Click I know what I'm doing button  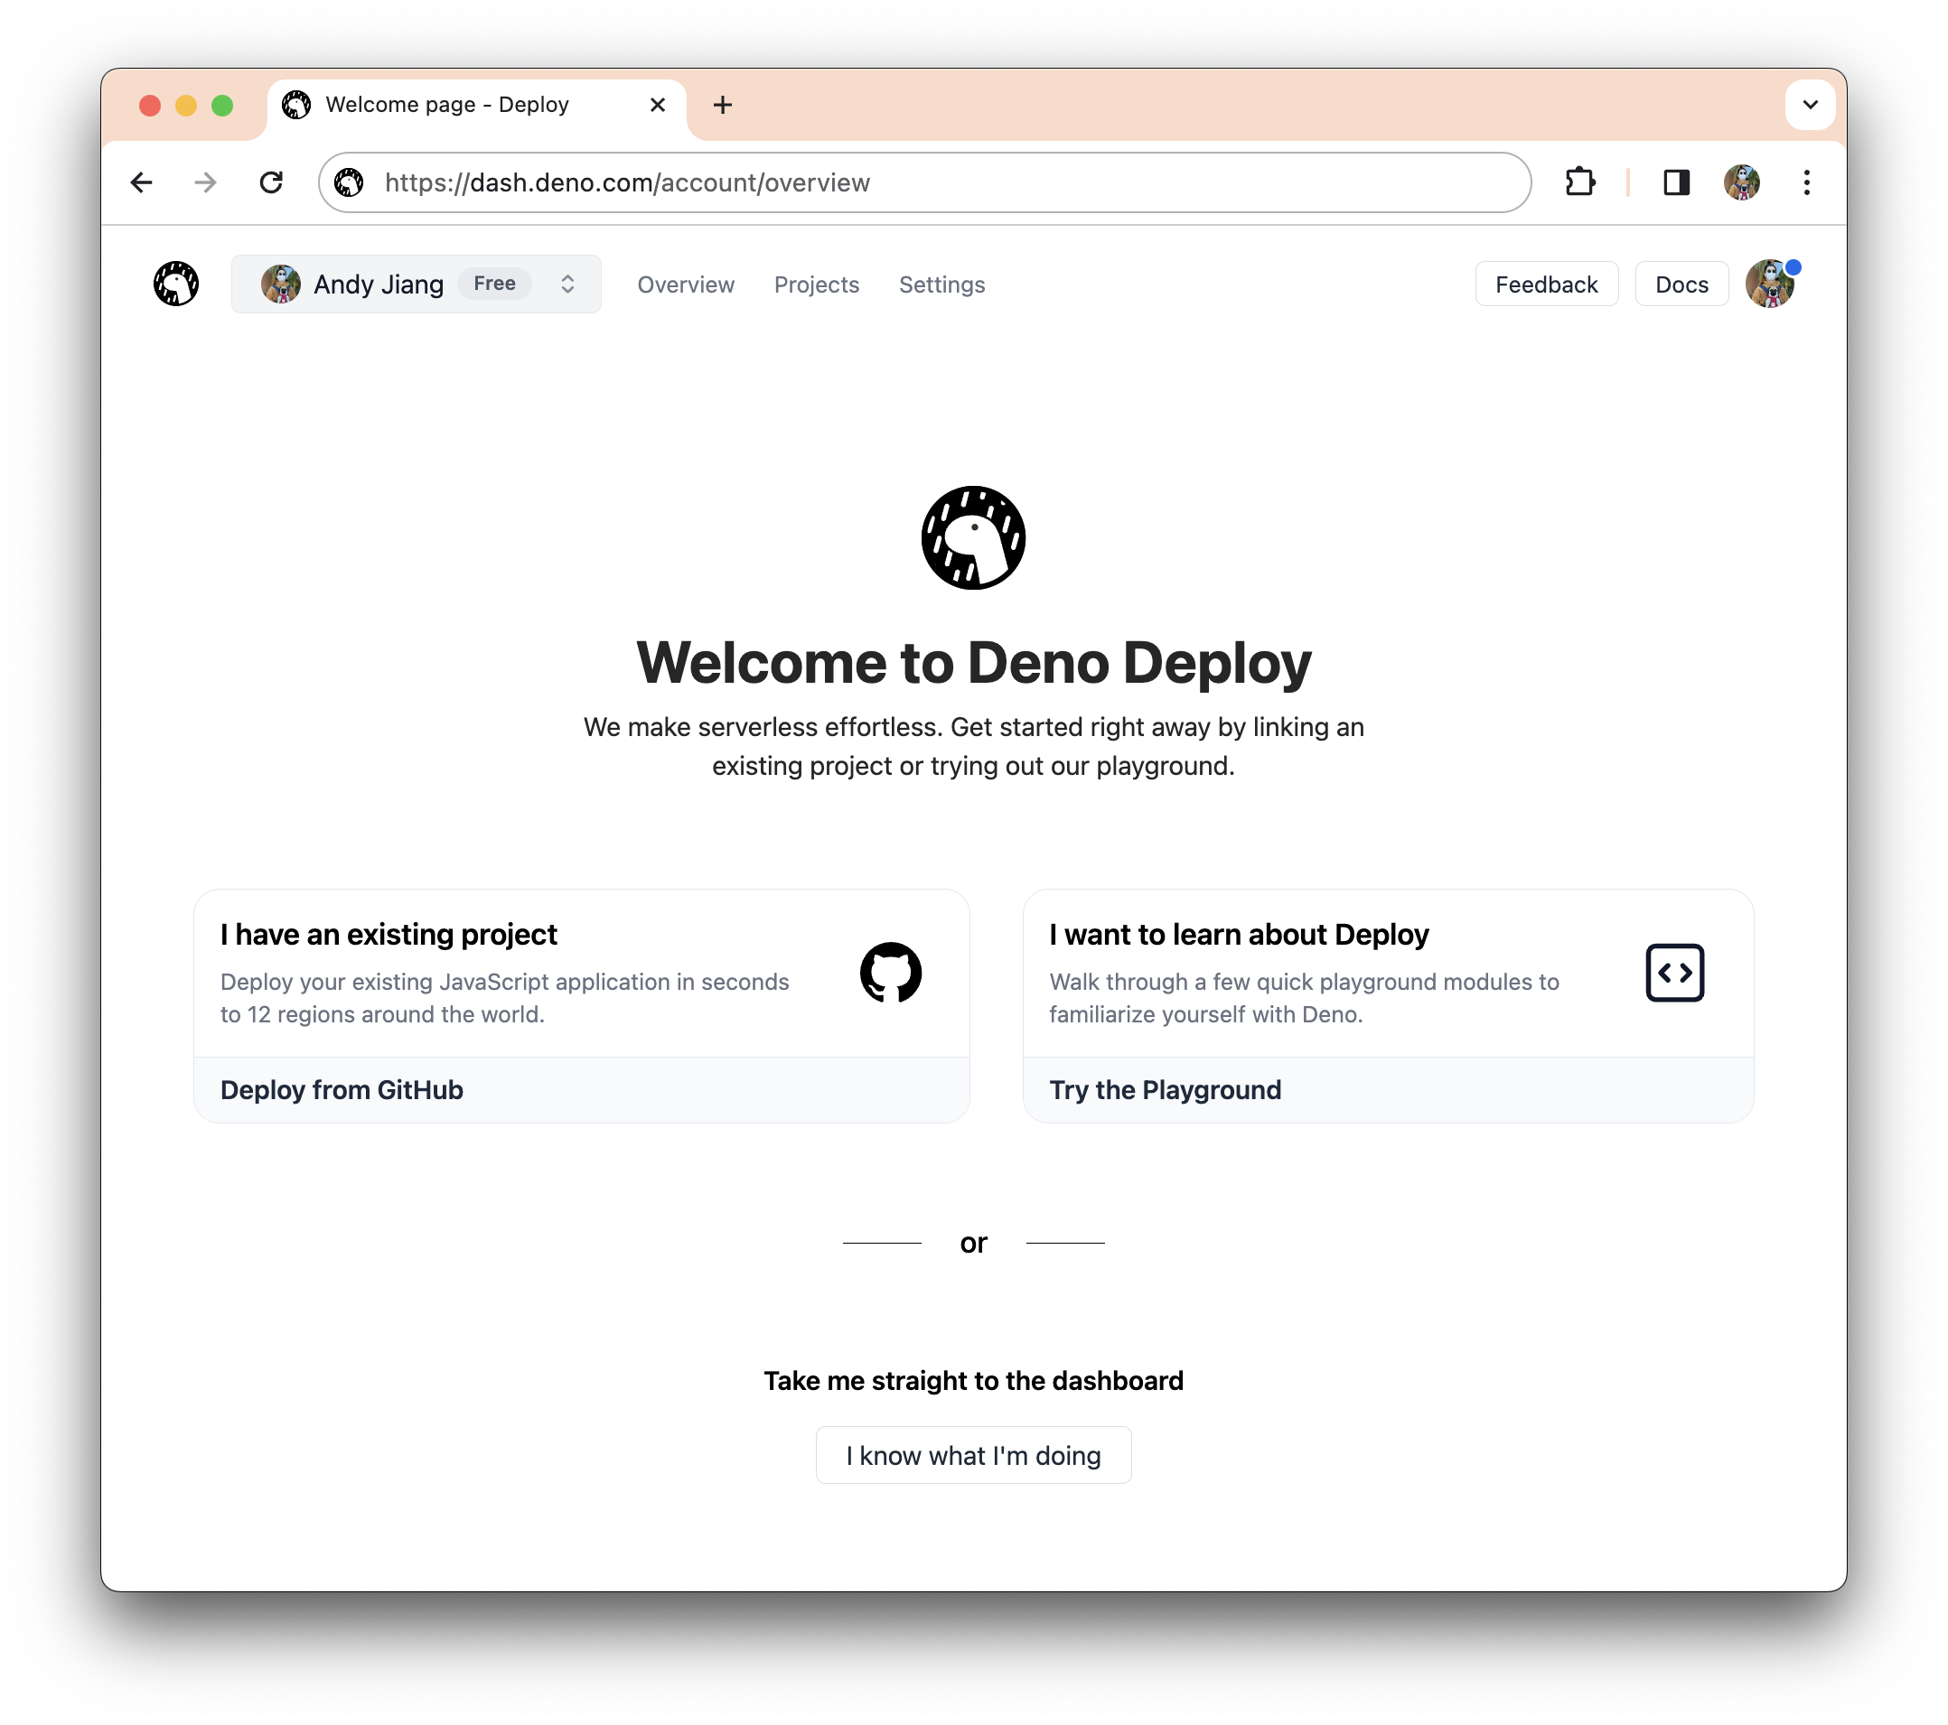coord(973,1455)
